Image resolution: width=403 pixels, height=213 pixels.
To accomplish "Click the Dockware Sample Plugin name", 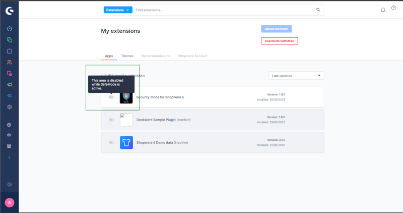I will point(156,120).
